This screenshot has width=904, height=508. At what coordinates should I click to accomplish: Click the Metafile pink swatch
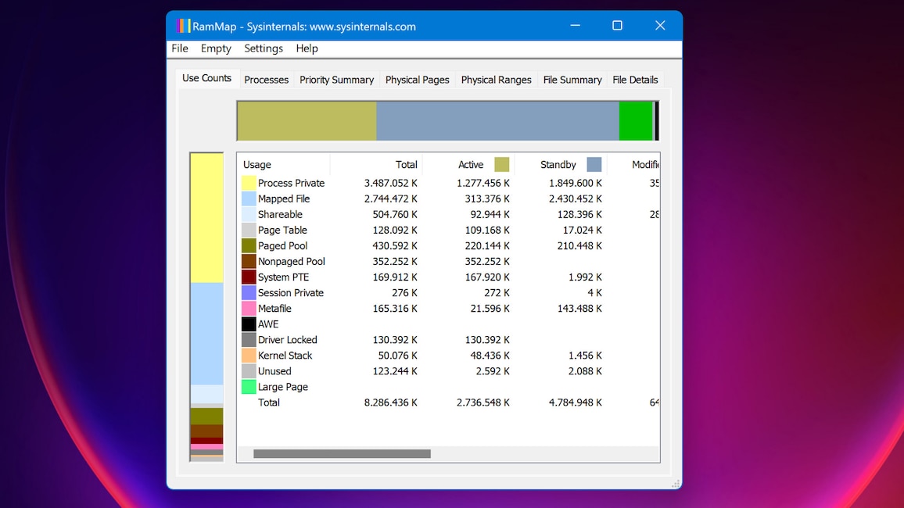pyautogui.click(x=249, y=308)
